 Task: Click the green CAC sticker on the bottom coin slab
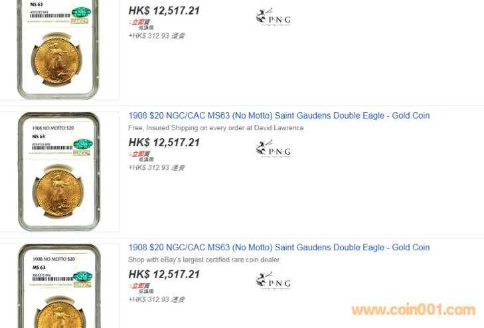(x=83, y=276)
